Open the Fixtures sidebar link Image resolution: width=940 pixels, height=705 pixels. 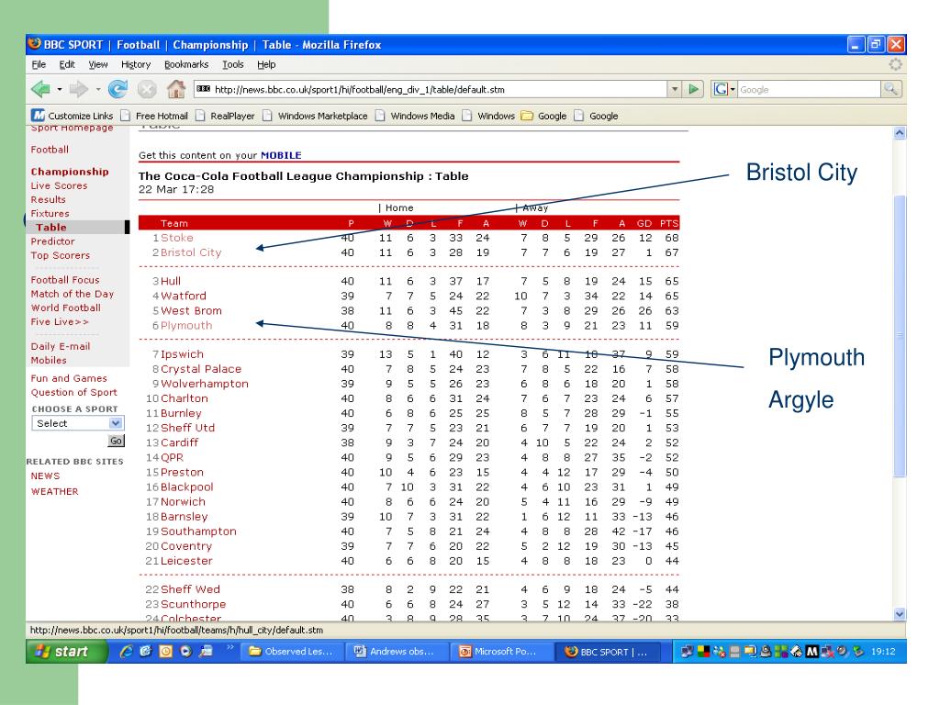tap(50, 213)
